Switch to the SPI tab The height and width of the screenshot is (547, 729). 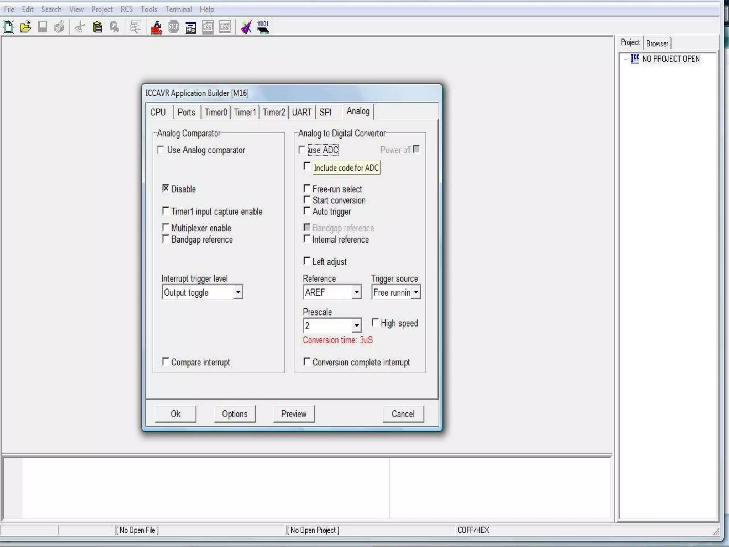point(325,113)
